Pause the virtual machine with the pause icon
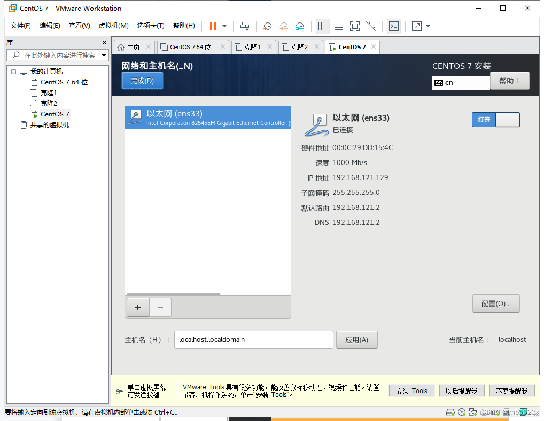The image size is (544, 421). [213, 26]
